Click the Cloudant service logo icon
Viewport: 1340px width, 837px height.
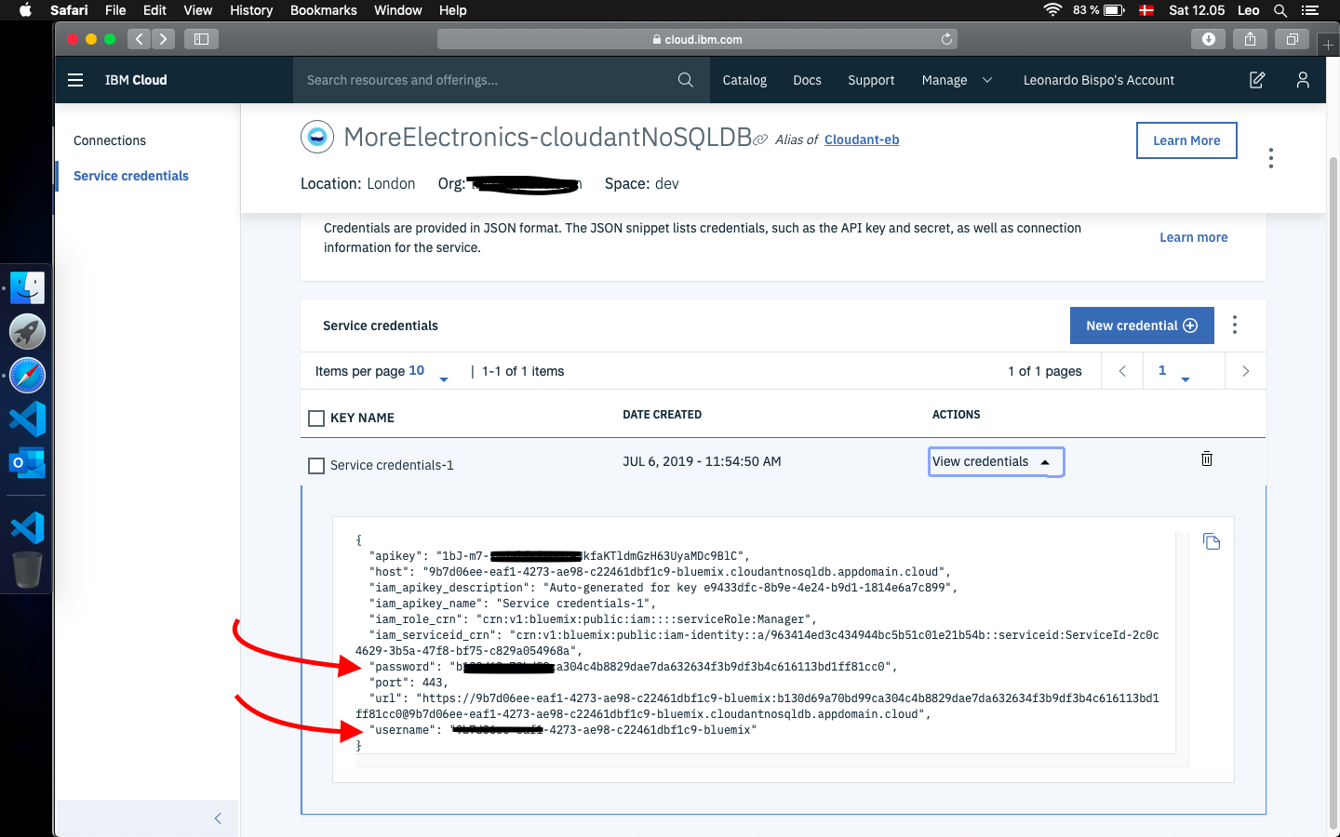point(317,137)
